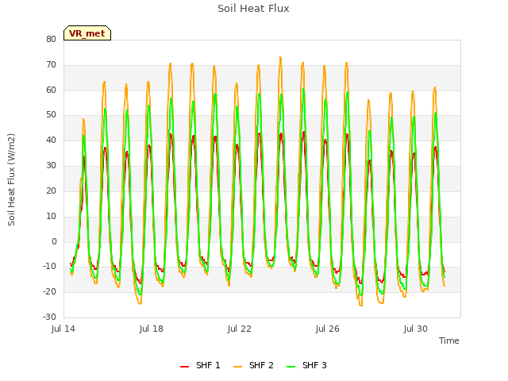Click the 50 y-axis tick label
Viewport: 508px width, 381px height.
51,114
